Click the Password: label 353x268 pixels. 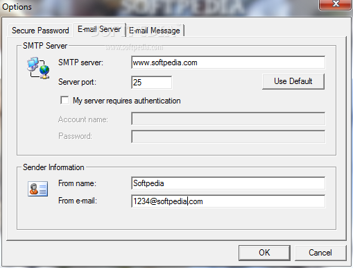pos(75,136)
